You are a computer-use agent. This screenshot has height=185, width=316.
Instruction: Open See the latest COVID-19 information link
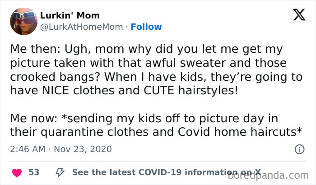pyautogui.click(x=166, y=172)
